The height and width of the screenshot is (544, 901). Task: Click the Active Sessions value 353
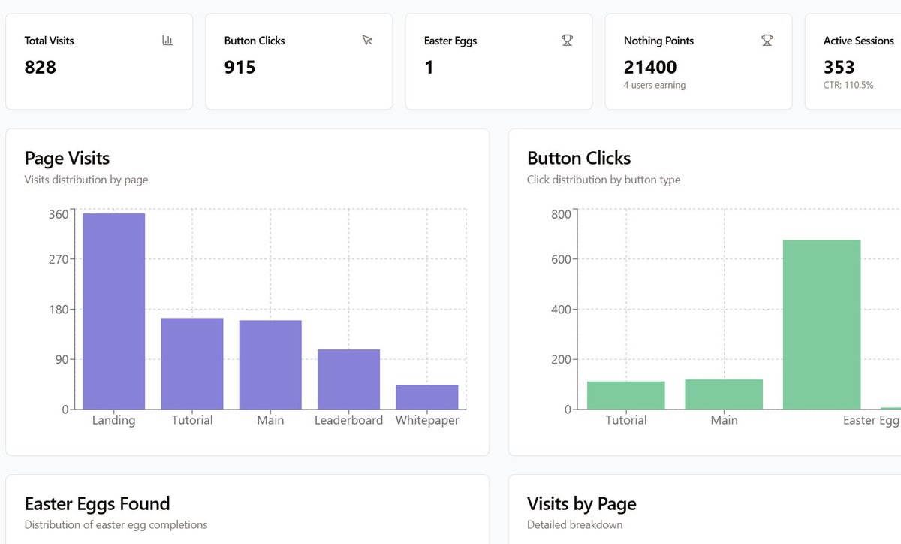839,68
